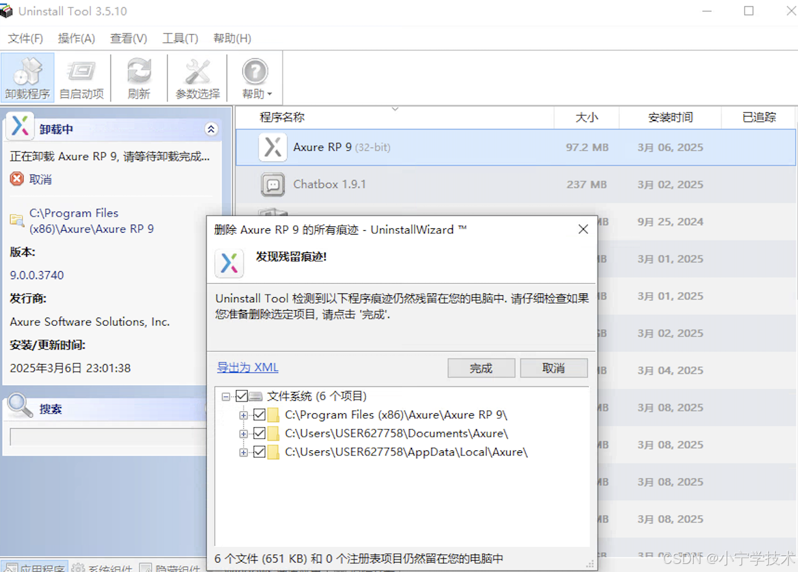The width and height of the screenshot is (798, 572).
Task: Click the 卸载程序 uninstaller toolbar icon
Action: point(27,71)
